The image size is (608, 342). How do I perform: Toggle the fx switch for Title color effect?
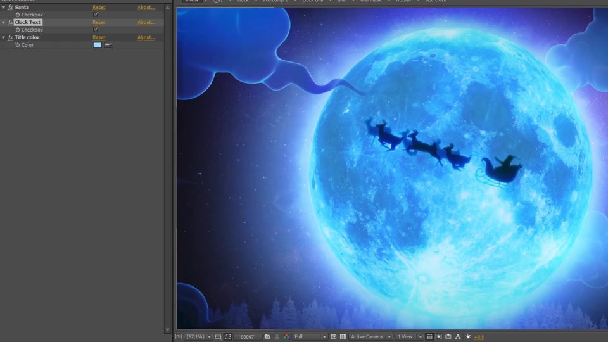coord(11,37)
